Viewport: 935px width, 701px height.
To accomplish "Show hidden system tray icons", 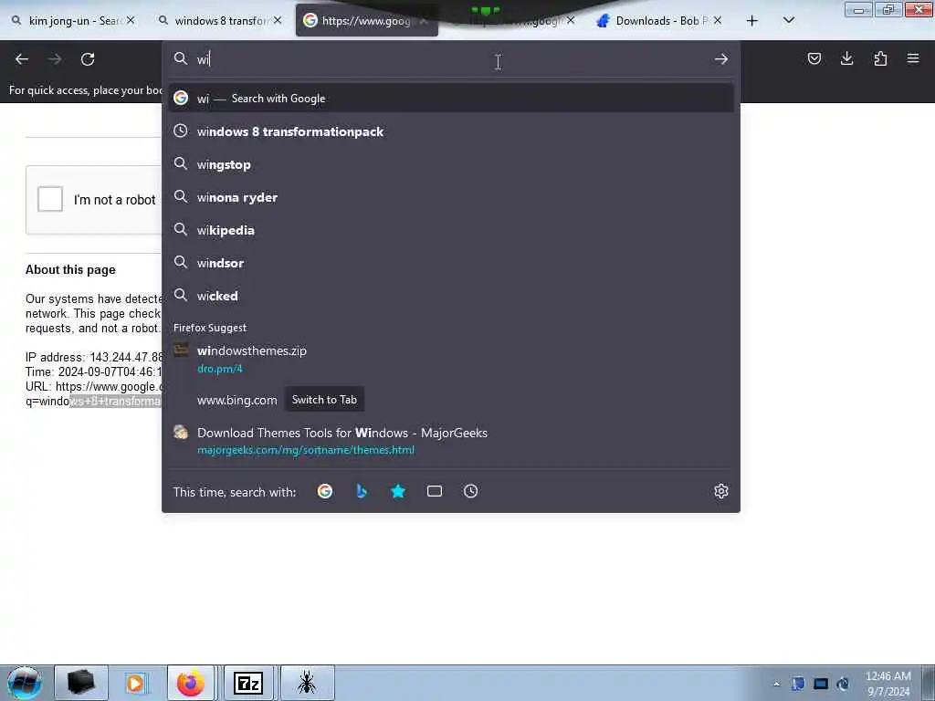I will tap(776, 684).
